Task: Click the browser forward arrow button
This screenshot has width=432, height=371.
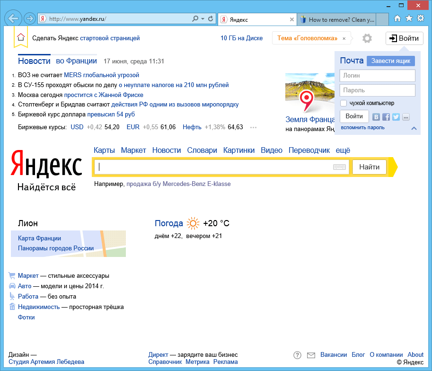Action: pos(29,18)
